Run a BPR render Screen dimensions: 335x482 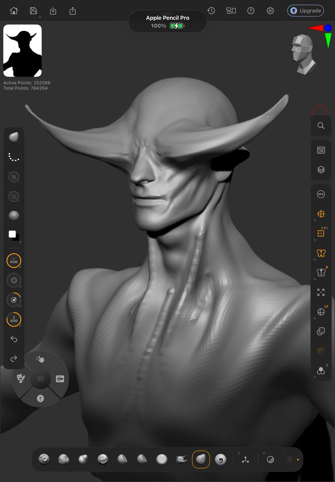click(321, 194)
